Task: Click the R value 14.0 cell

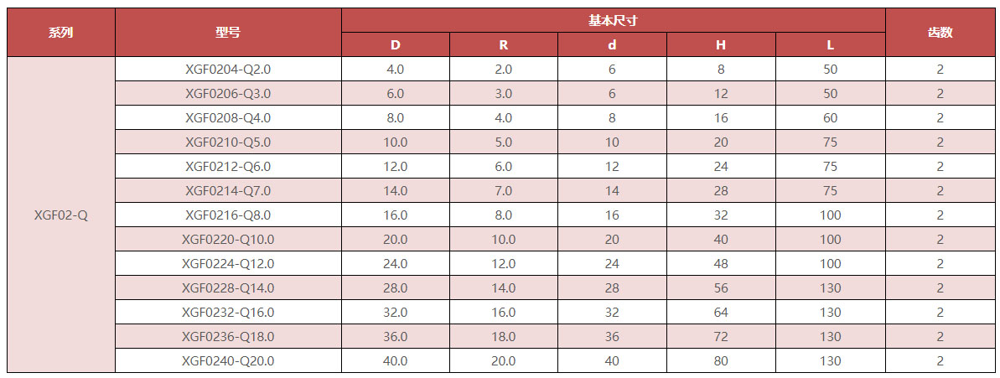Action: pos(504,288)
